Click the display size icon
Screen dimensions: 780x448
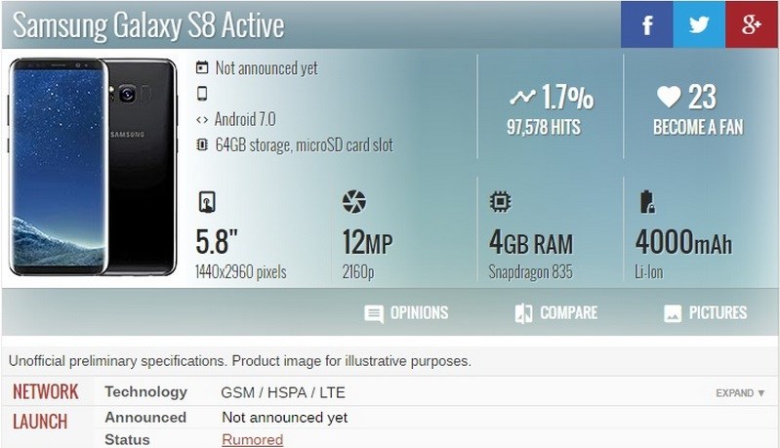[206, 203]
